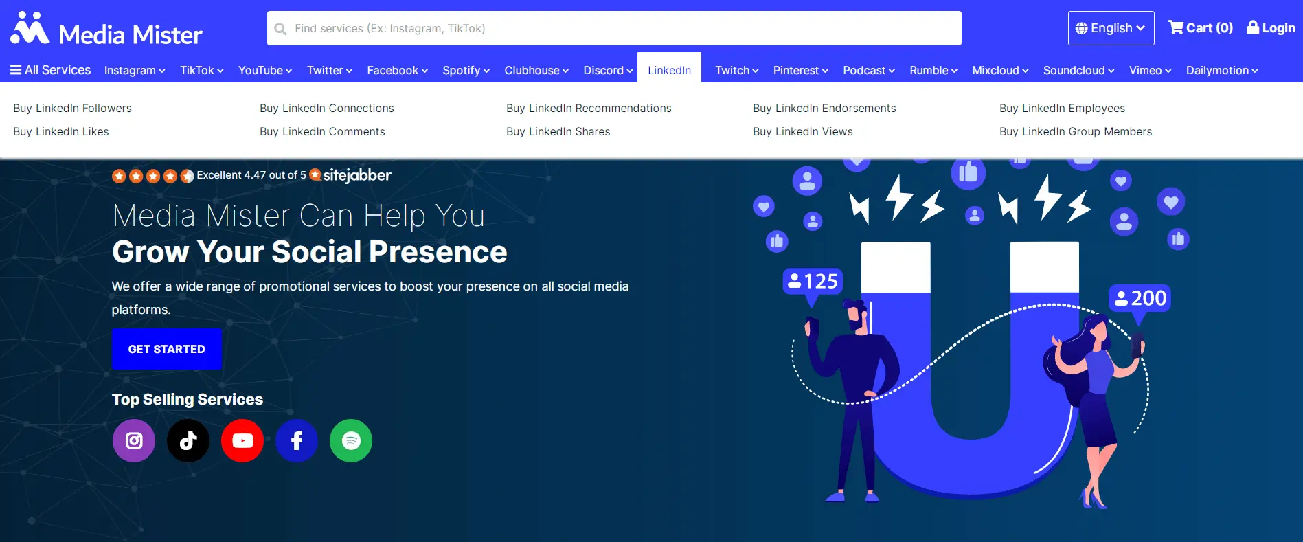Open Buy LinkedIn Connections
The height and width of the screenshot is (542, 1303).
(x=327, y=108)
